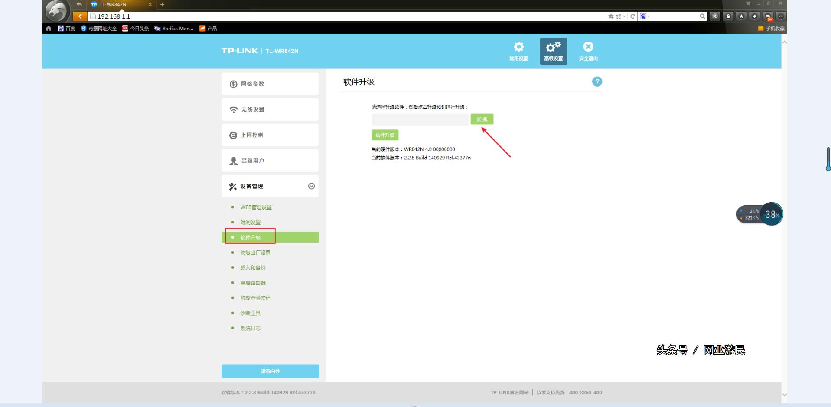Click the search magnifier icon
Viewport: 831px width, 407px height.
(702, 16)
